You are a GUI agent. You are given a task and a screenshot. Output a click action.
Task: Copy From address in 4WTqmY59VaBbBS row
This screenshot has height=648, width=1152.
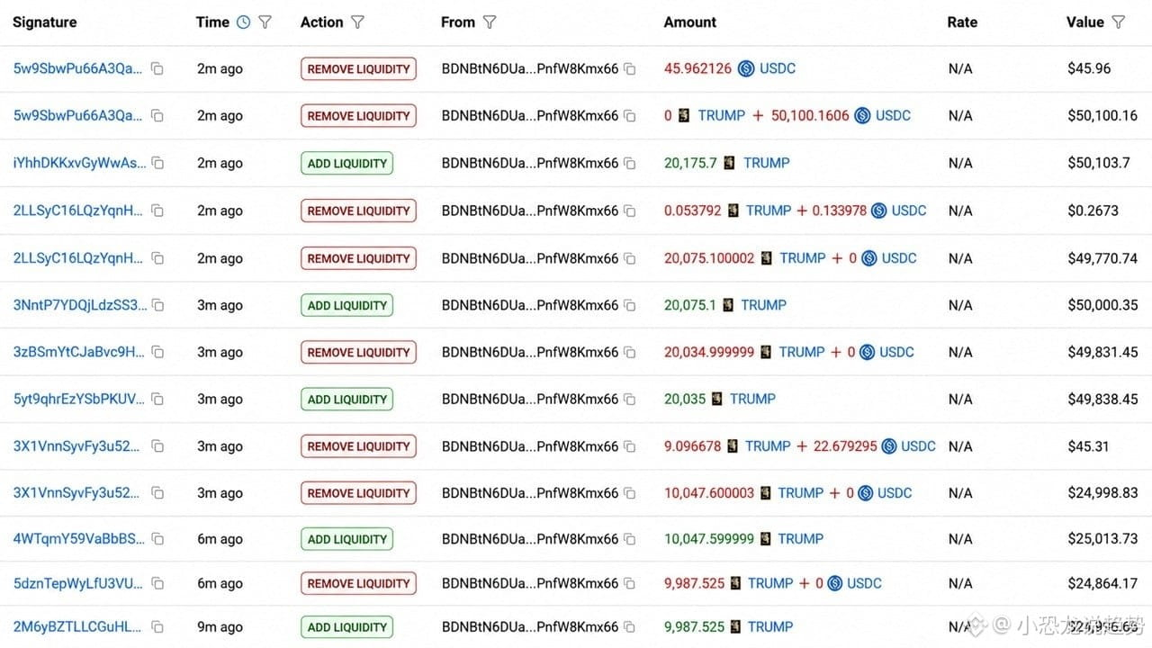[630, 539]
